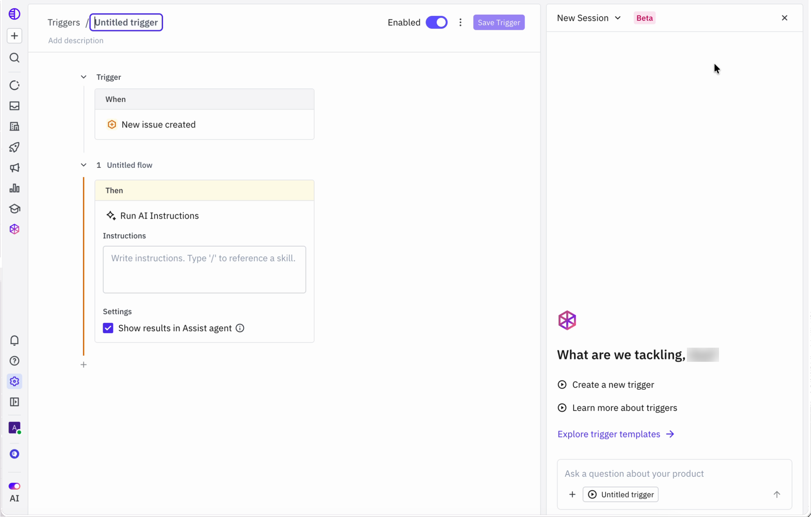Collapse the Untitled flow section

tap(84, 165)
